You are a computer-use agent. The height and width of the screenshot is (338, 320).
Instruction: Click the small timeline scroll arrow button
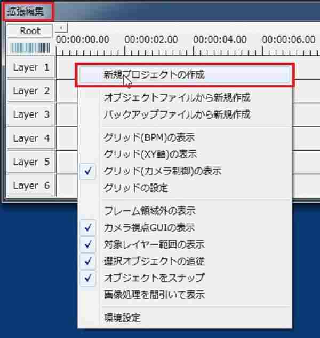coord(61,28)
